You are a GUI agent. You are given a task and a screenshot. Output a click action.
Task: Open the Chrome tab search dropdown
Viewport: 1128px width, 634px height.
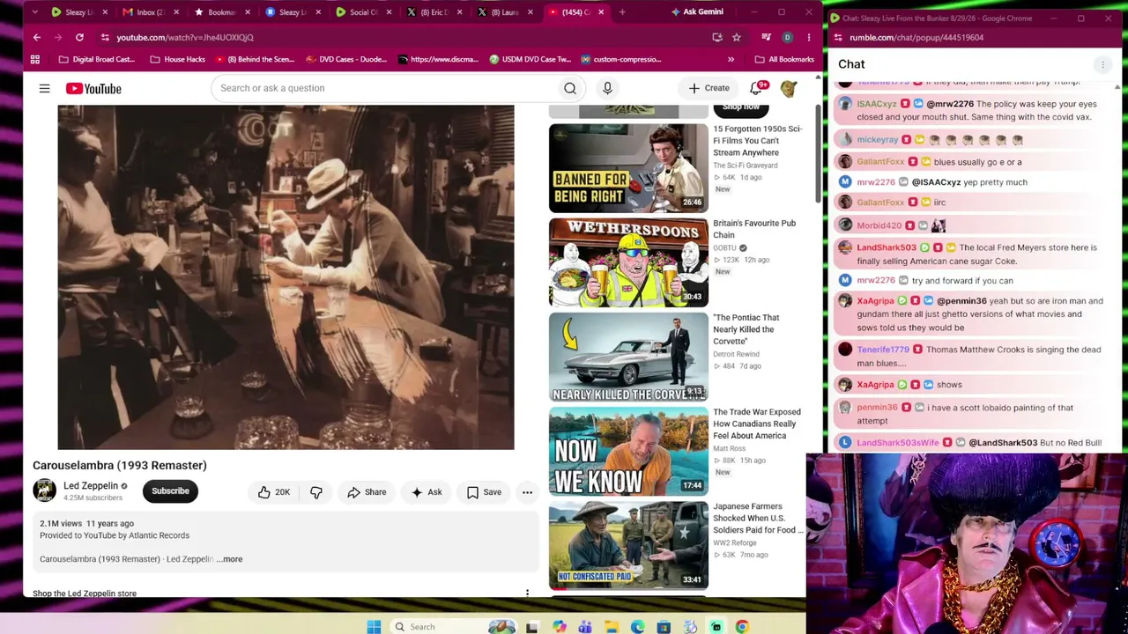coord(35,12)
